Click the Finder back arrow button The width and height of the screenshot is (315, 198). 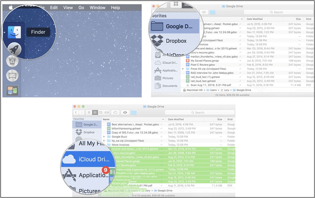tap(76, 112)
